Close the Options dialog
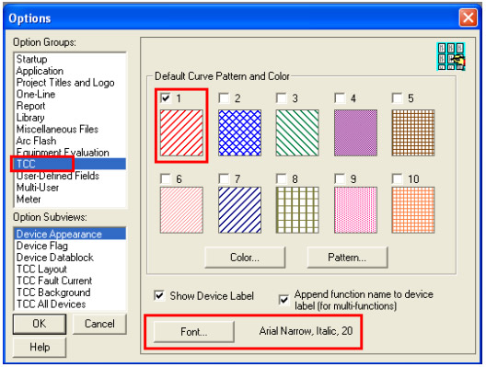 pos(468,17)
